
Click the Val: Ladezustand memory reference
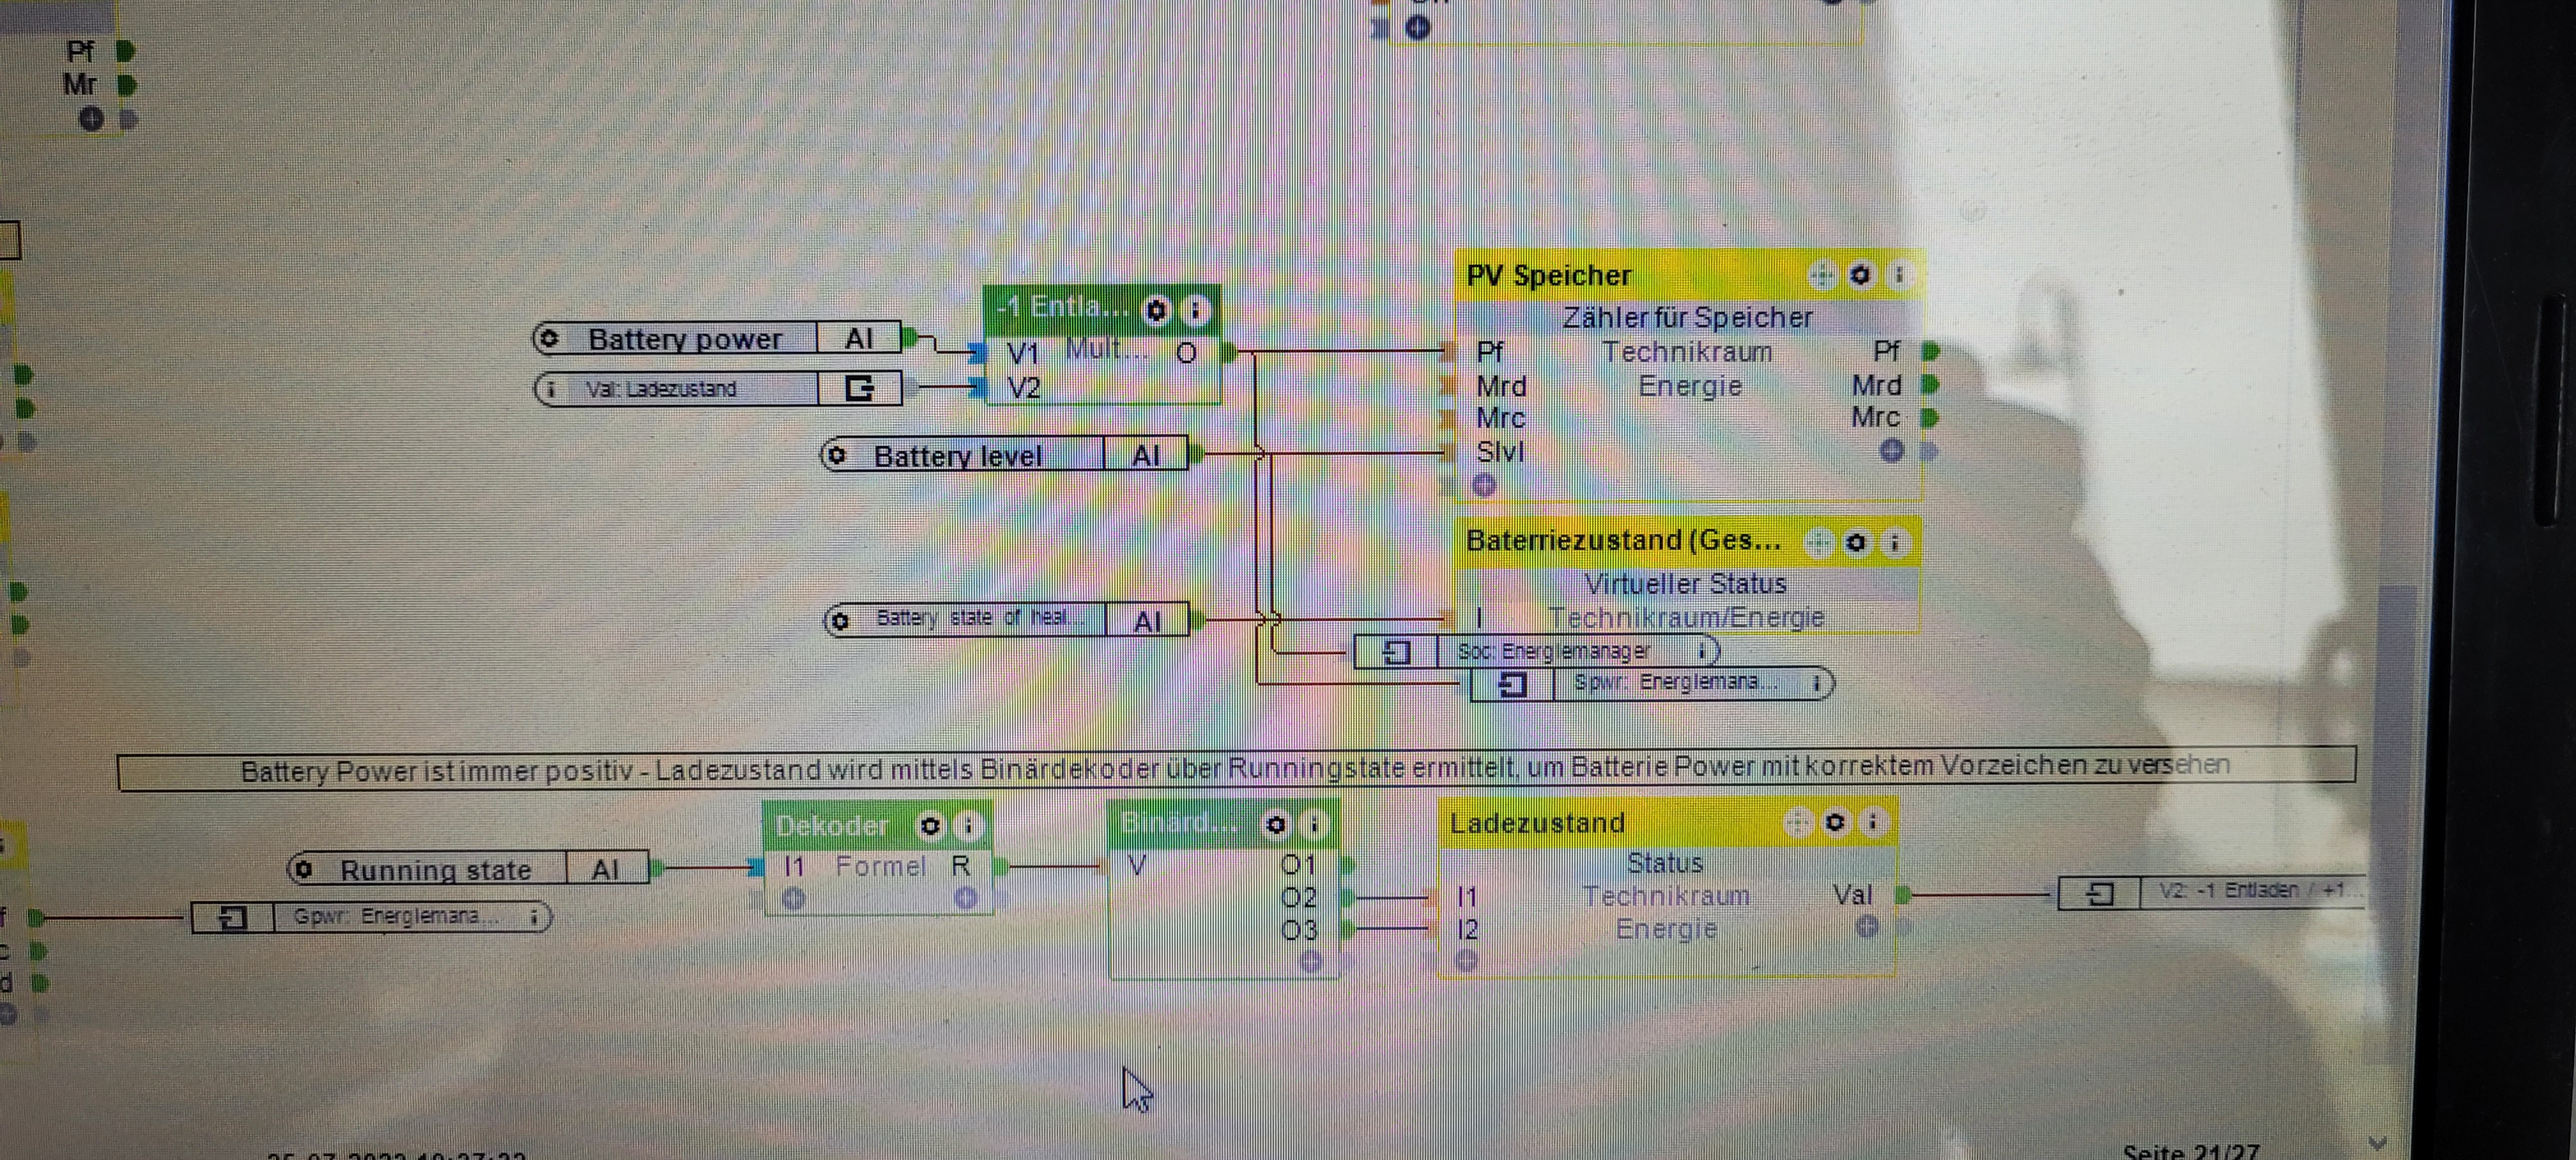[660, 389]
